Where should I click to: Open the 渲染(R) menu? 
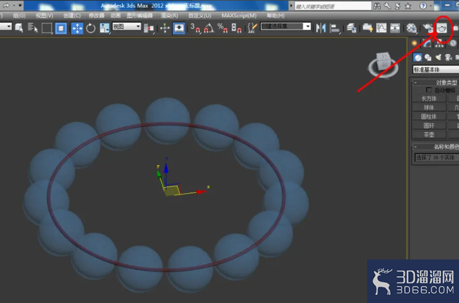click(169, 15)
